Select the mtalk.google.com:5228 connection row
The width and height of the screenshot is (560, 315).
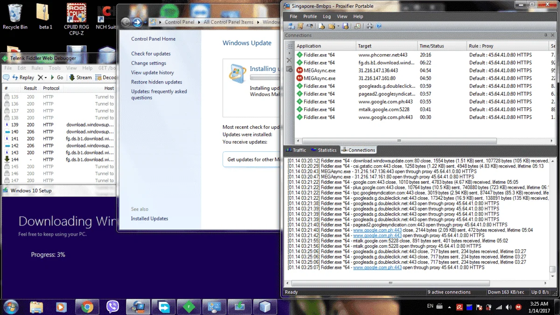pyautogui.click(x=426, y=109)
